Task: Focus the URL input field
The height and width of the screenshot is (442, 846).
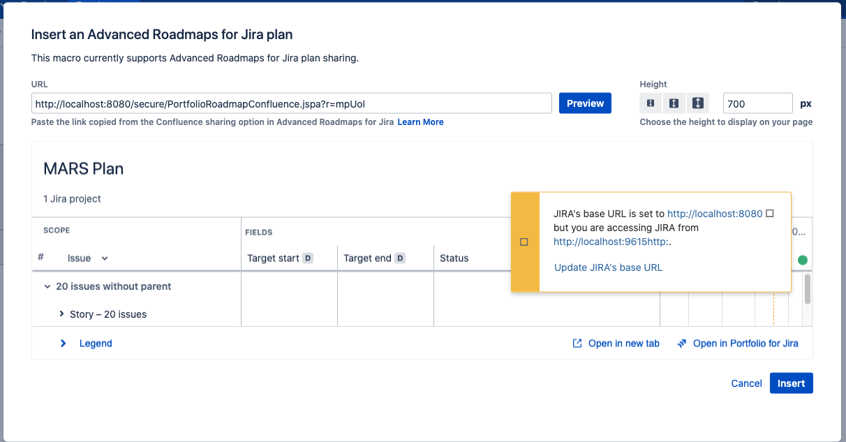Action: [292, 104]
